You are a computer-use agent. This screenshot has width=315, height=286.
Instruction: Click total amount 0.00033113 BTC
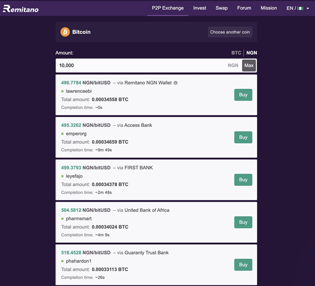pyautogui.click(x=110, y=270)
